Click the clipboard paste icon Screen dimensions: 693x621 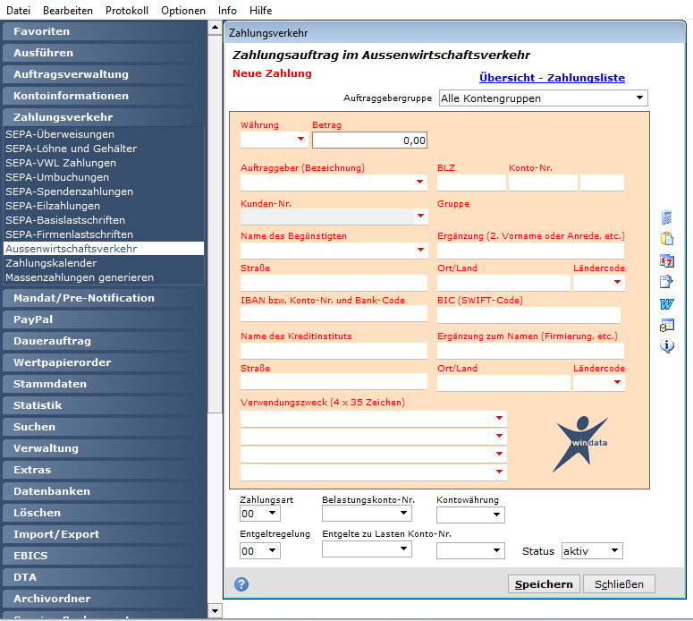[666, 239]
